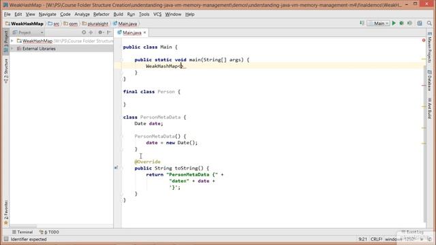Click src breadcrumb in navigation bar
The width and height of the screenshot is (436, 245).
54,24
